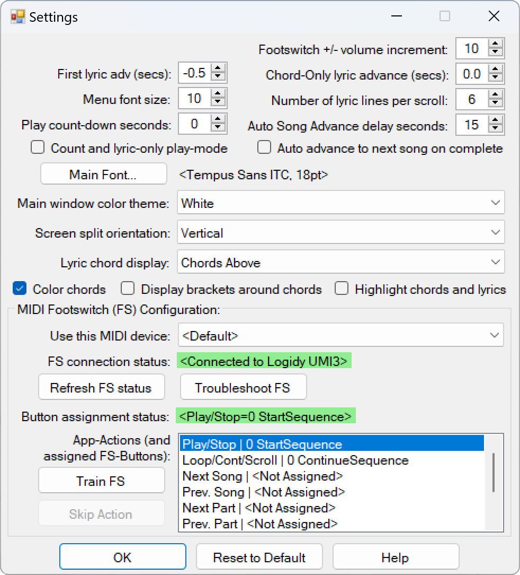Image resolution: width=520 pixels, height=575 pixels.
Task: Click the Play/Stop=0 StartSequence status text
Action: [265, 416]
